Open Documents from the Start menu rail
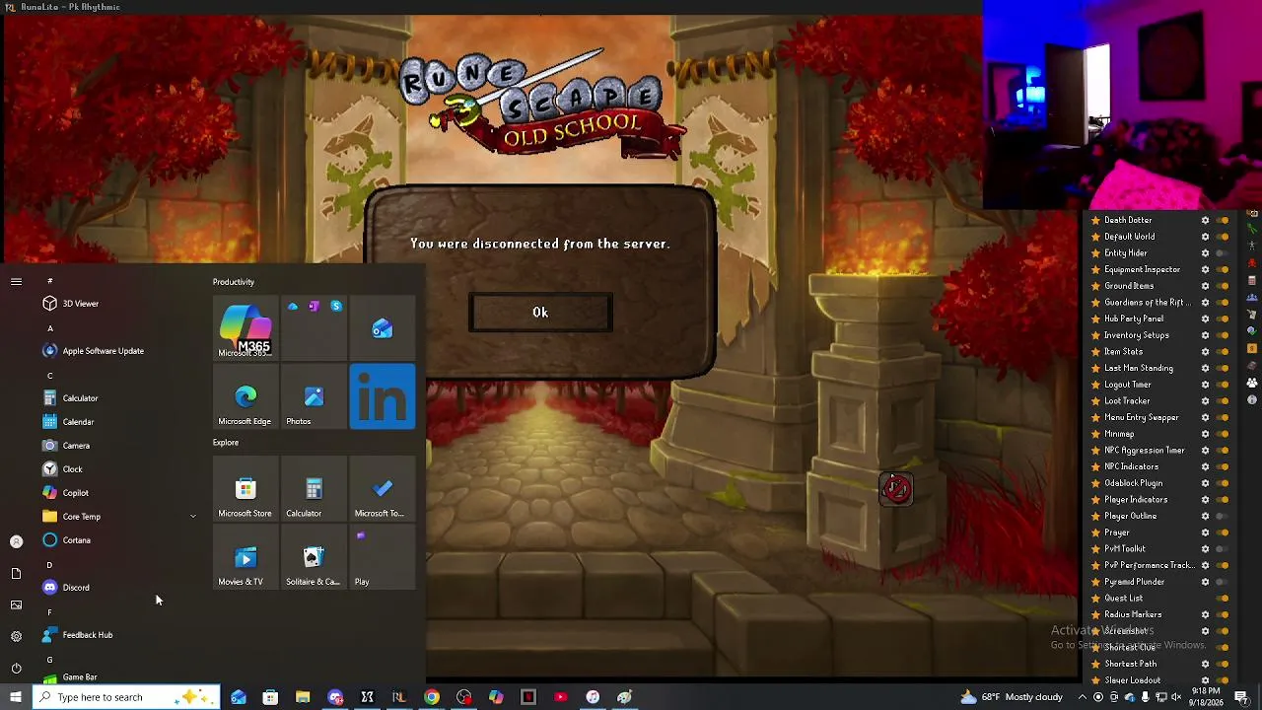Image resolution: width=1262 pixels, height=710 pixels. point(16,574)
